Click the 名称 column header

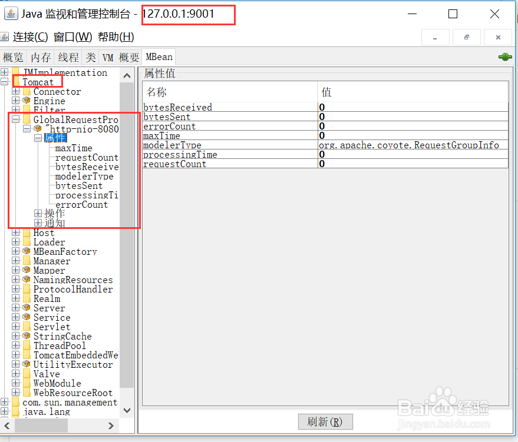tap(230, 92)
